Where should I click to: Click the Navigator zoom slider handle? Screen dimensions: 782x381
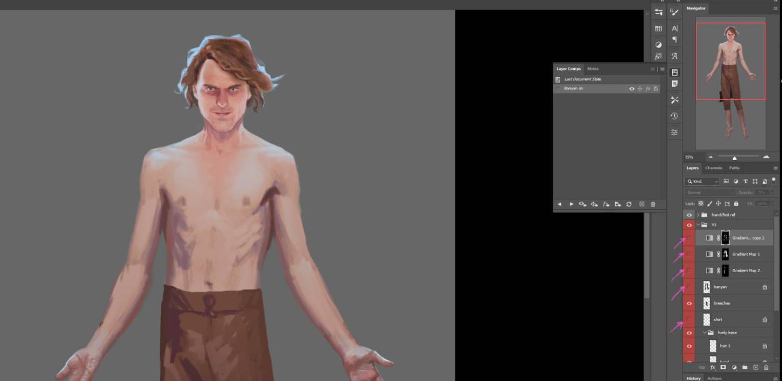[734, 158]
